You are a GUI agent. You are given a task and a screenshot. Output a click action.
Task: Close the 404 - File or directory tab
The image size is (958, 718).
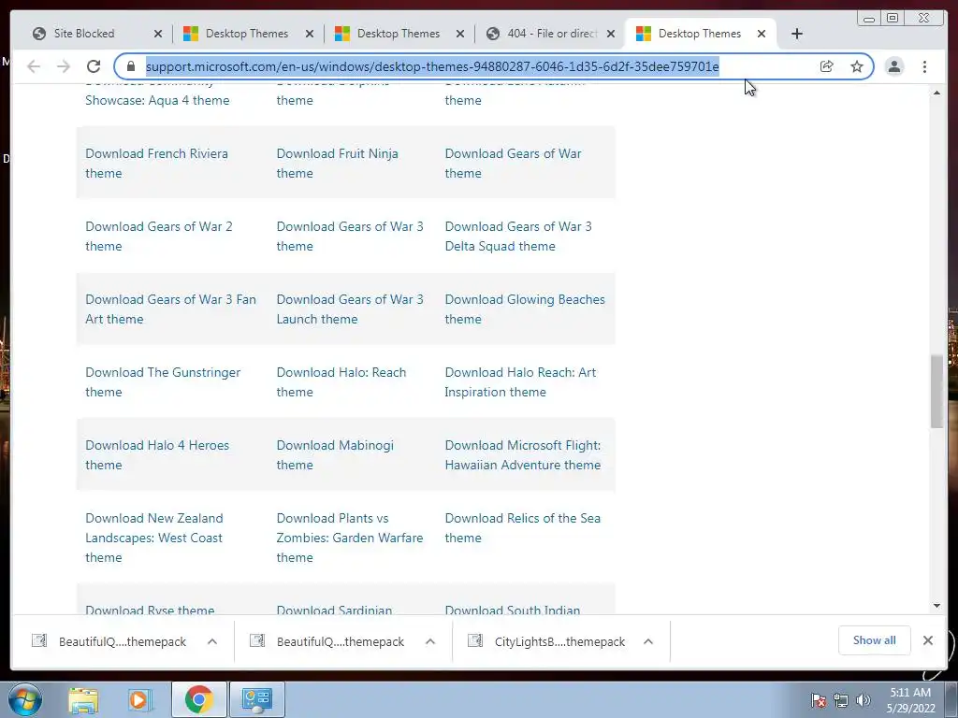[610, 34]
